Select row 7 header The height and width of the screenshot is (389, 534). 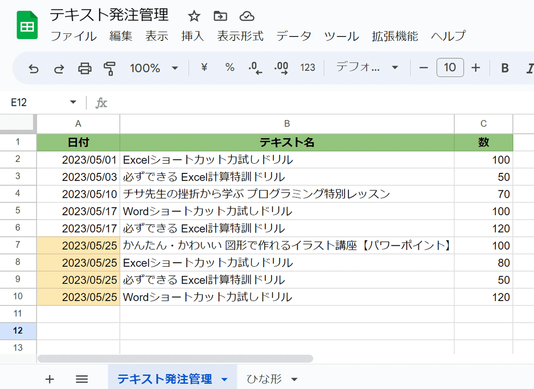18,245
